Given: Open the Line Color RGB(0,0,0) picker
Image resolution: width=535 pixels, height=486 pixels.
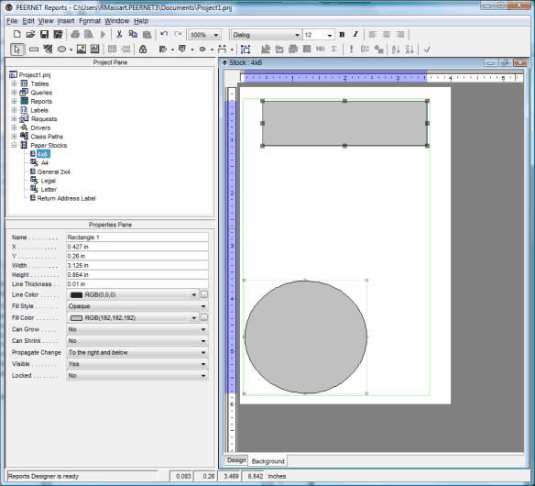Looking at the screenshot, I should coord(133,294).
